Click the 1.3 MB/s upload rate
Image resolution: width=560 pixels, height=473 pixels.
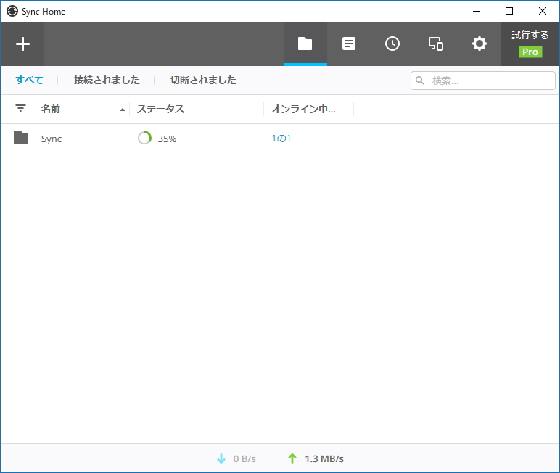click(324, 458)
